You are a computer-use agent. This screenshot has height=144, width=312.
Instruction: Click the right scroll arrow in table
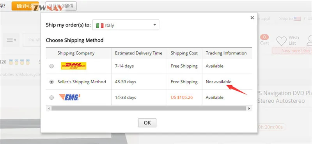[249, 109]
